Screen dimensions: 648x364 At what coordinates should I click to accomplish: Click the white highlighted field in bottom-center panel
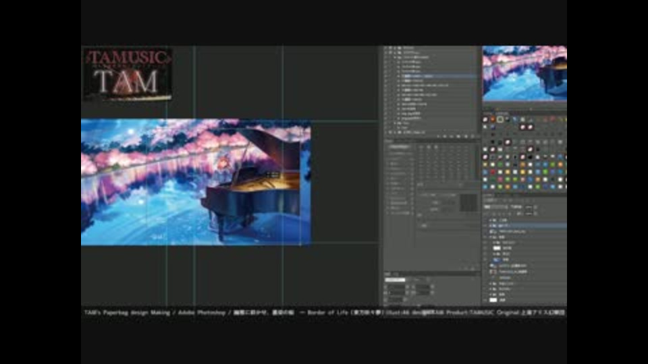coord(395,279)
